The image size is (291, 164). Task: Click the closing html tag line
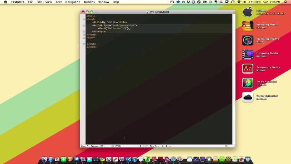pos(91,47)
